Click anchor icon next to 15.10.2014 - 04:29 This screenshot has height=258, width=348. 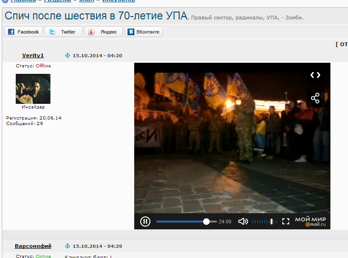tap(68, 246)
